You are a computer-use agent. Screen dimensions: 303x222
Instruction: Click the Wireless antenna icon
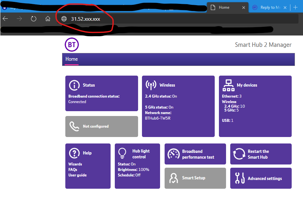(x=151, y=85)
